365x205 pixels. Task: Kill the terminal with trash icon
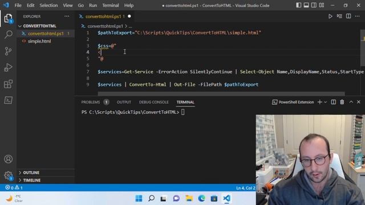click(x=342, y=102)
